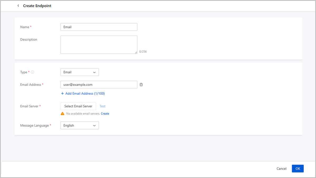The image size is (316, 178).
Task: Show the info tooltip next to Type
Action: (33, 72)
